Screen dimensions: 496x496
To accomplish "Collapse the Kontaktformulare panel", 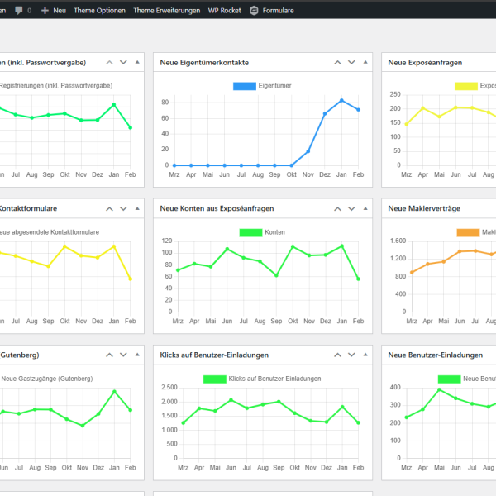I will tap(137, 209).
